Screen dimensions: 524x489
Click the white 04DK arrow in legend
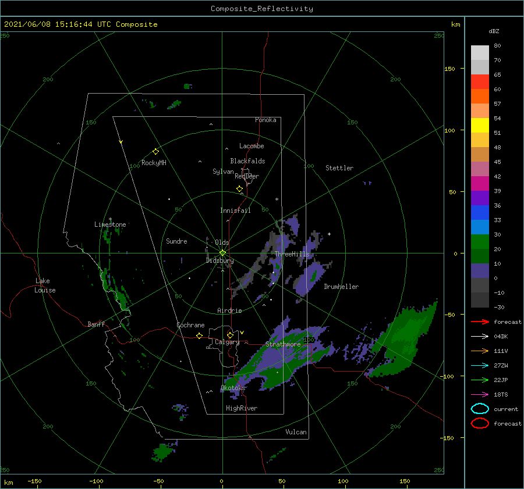480,336
